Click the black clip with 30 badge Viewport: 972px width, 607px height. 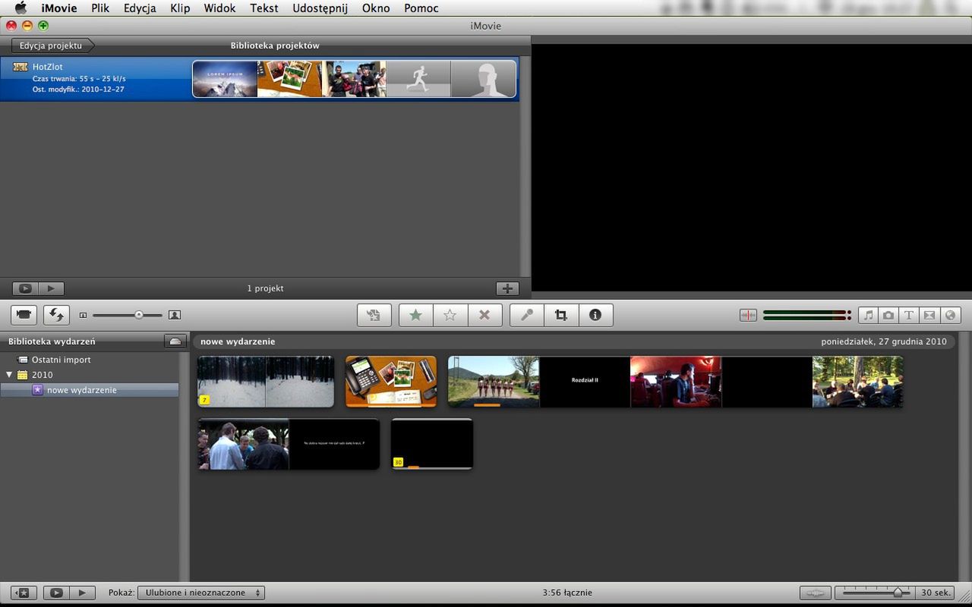432,444
